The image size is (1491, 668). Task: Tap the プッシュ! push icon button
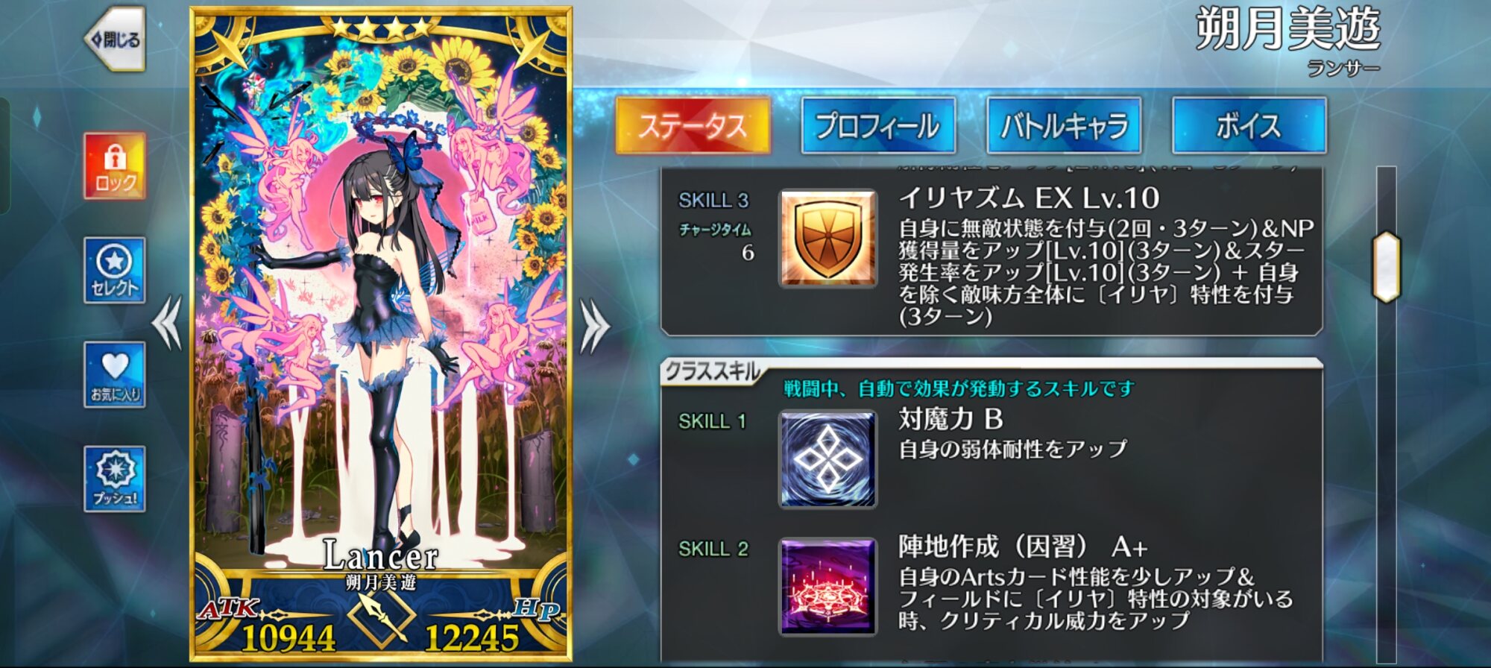point(115,479)
